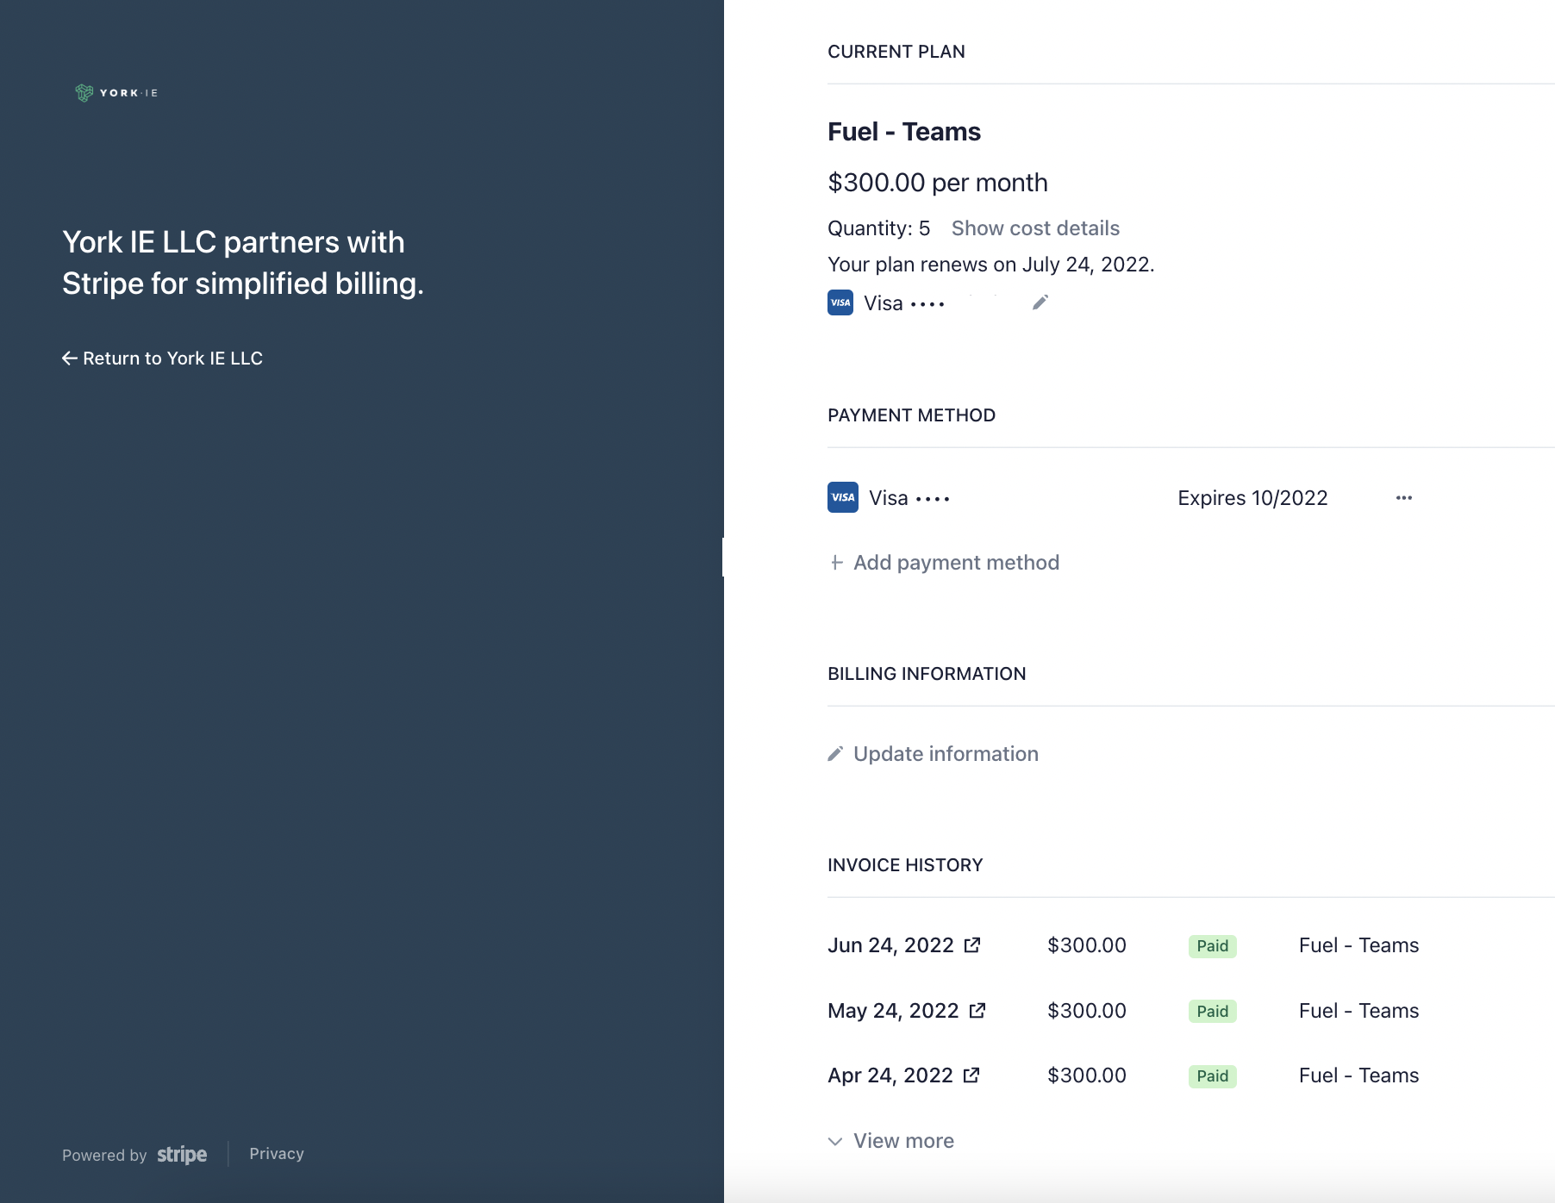This screenshot has width=1555, height=1203.
Task: Click the York IE LLC partners with Stripe headline
Action: click(243, 263)
